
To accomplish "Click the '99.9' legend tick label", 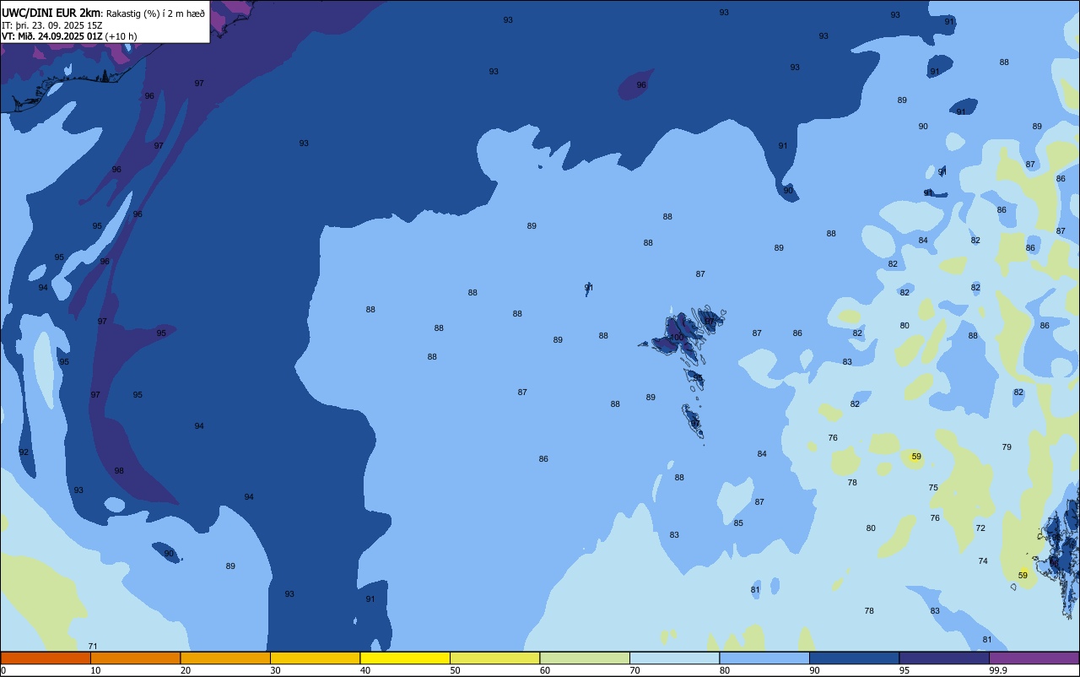I will (998, 670).
